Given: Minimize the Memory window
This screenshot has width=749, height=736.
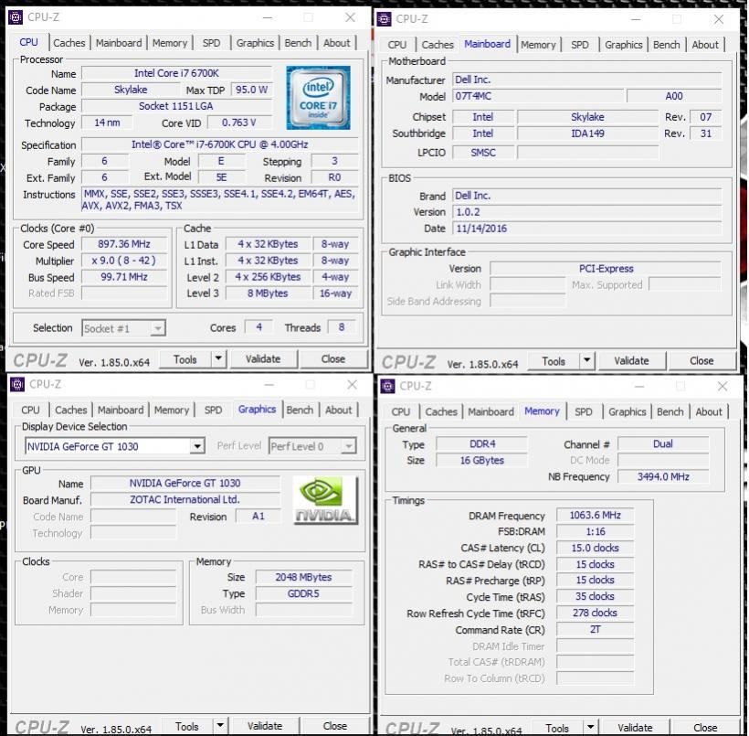Looking at the screenshot, I should [x=639, y=387].
